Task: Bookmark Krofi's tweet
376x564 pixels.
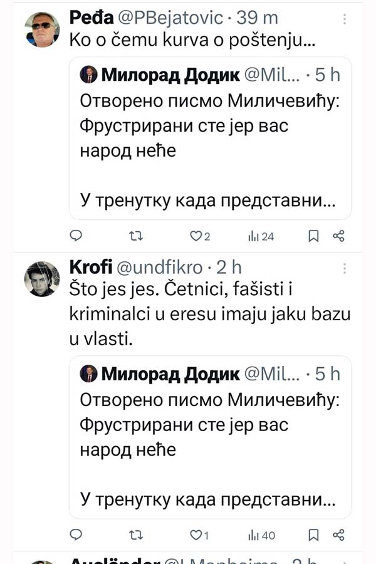Action: click(314, 535)
